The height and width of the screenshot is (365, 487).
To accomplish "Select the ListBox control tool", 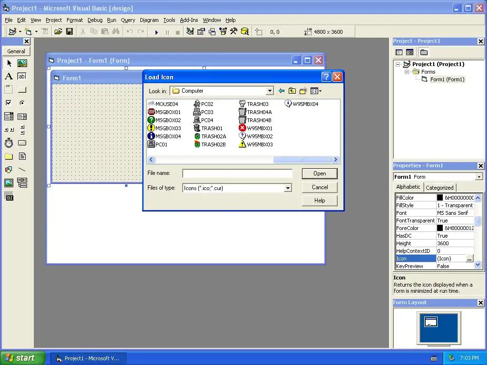I will (22, 116).
